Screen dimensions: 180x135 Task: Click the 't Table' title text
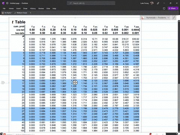pyautogui.click(x=19, y=22)
